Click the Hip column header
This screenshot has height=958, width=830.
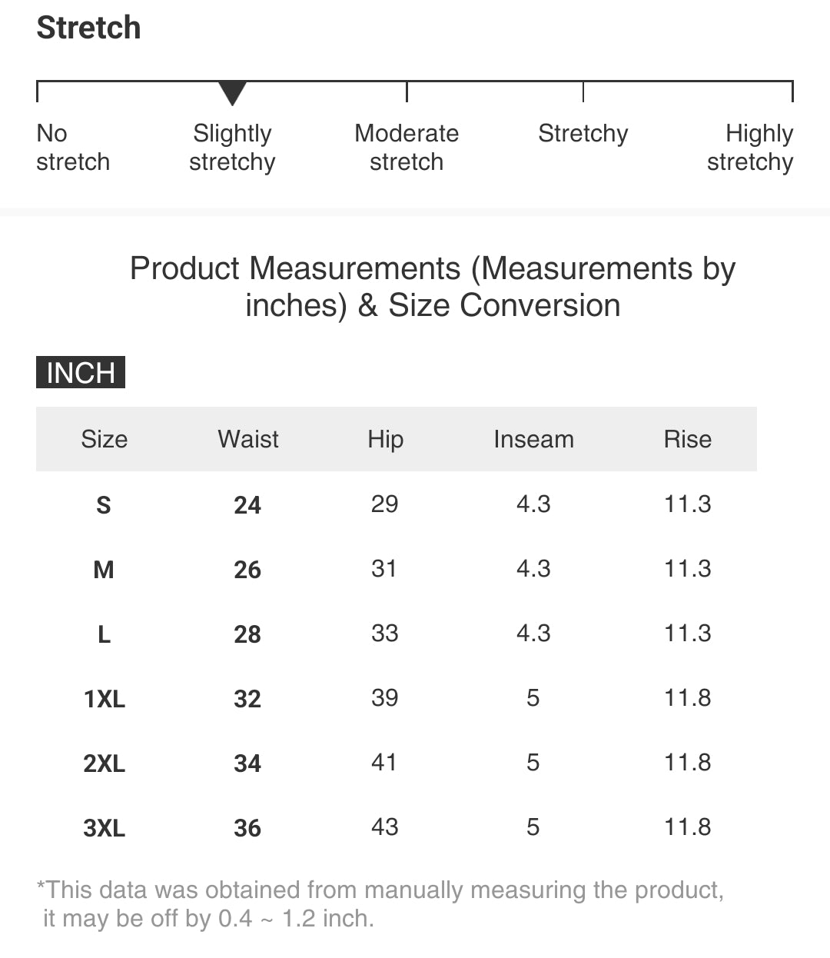point(385,439)
